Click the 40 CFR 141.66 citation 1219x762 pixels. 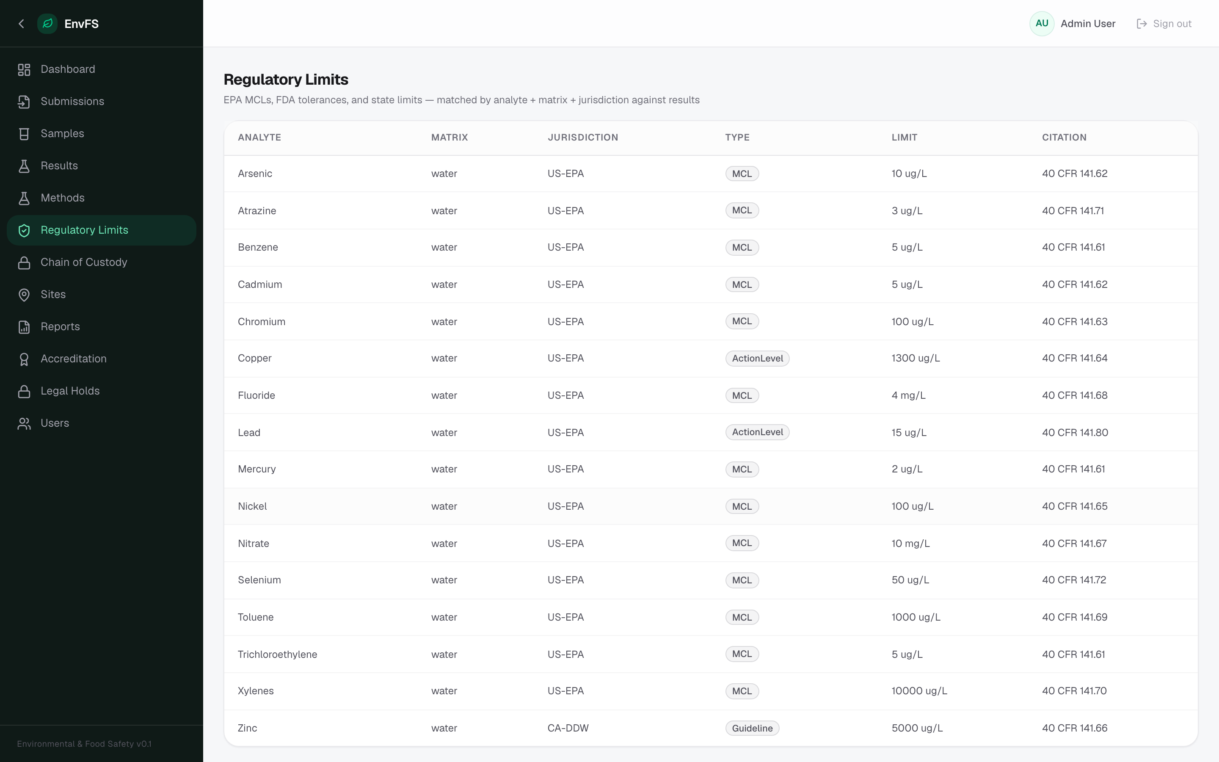[x=1074, y=728]
